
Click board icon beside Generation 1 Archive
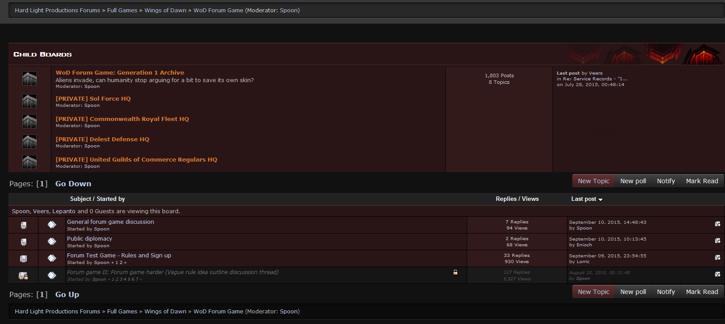[30, 79]
